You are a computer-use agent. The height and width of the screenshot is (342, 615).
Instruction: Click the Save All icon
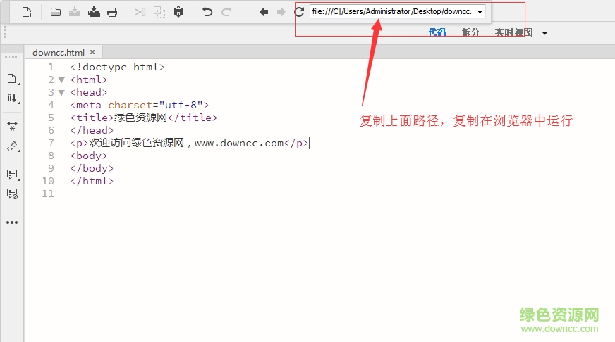point(94,12)
